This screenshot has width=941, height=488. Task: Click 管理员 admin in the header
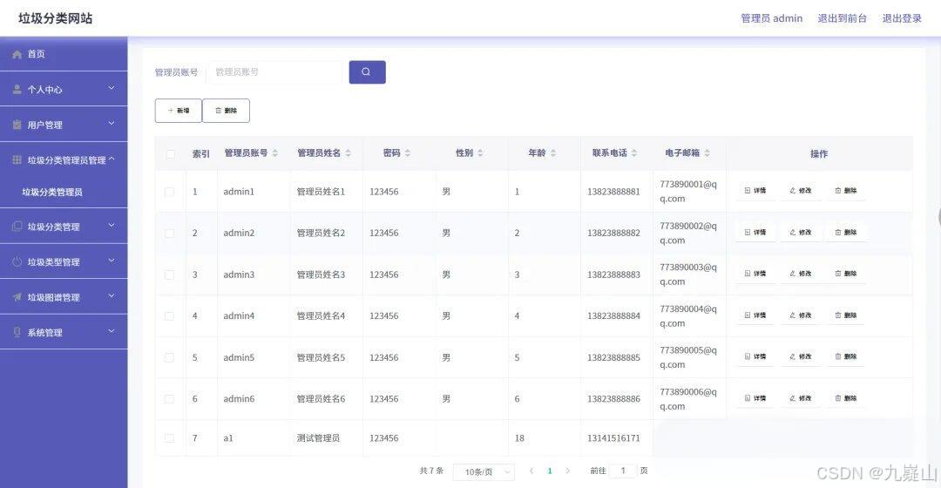(771, 18)
